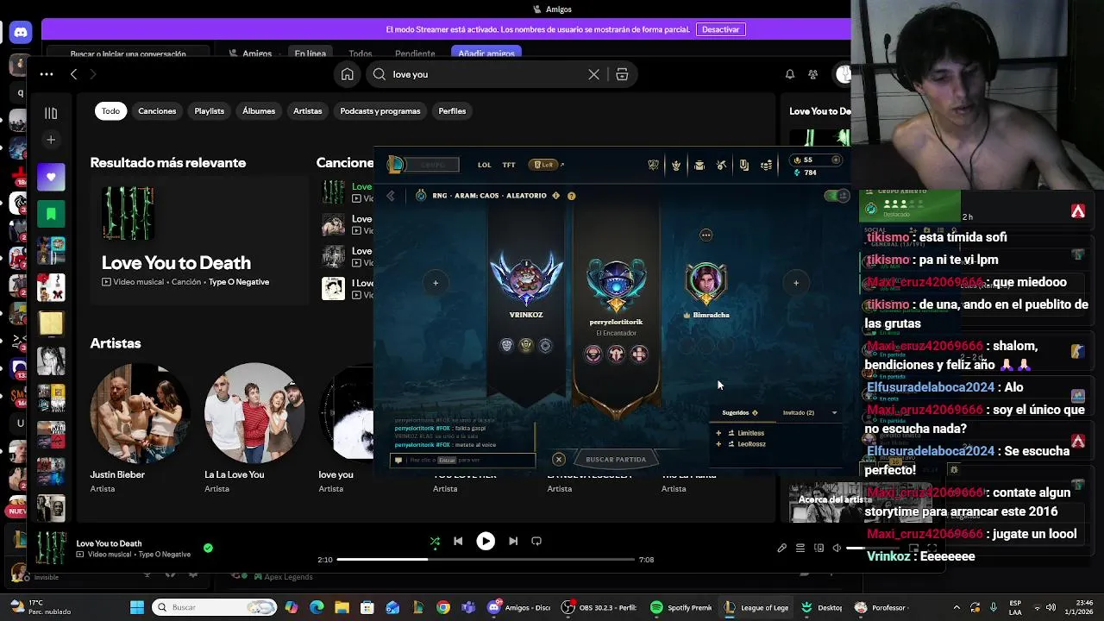Open Spotify lyrics microphone icon
The image size is (1104, 621).
(x=781, y=549)
